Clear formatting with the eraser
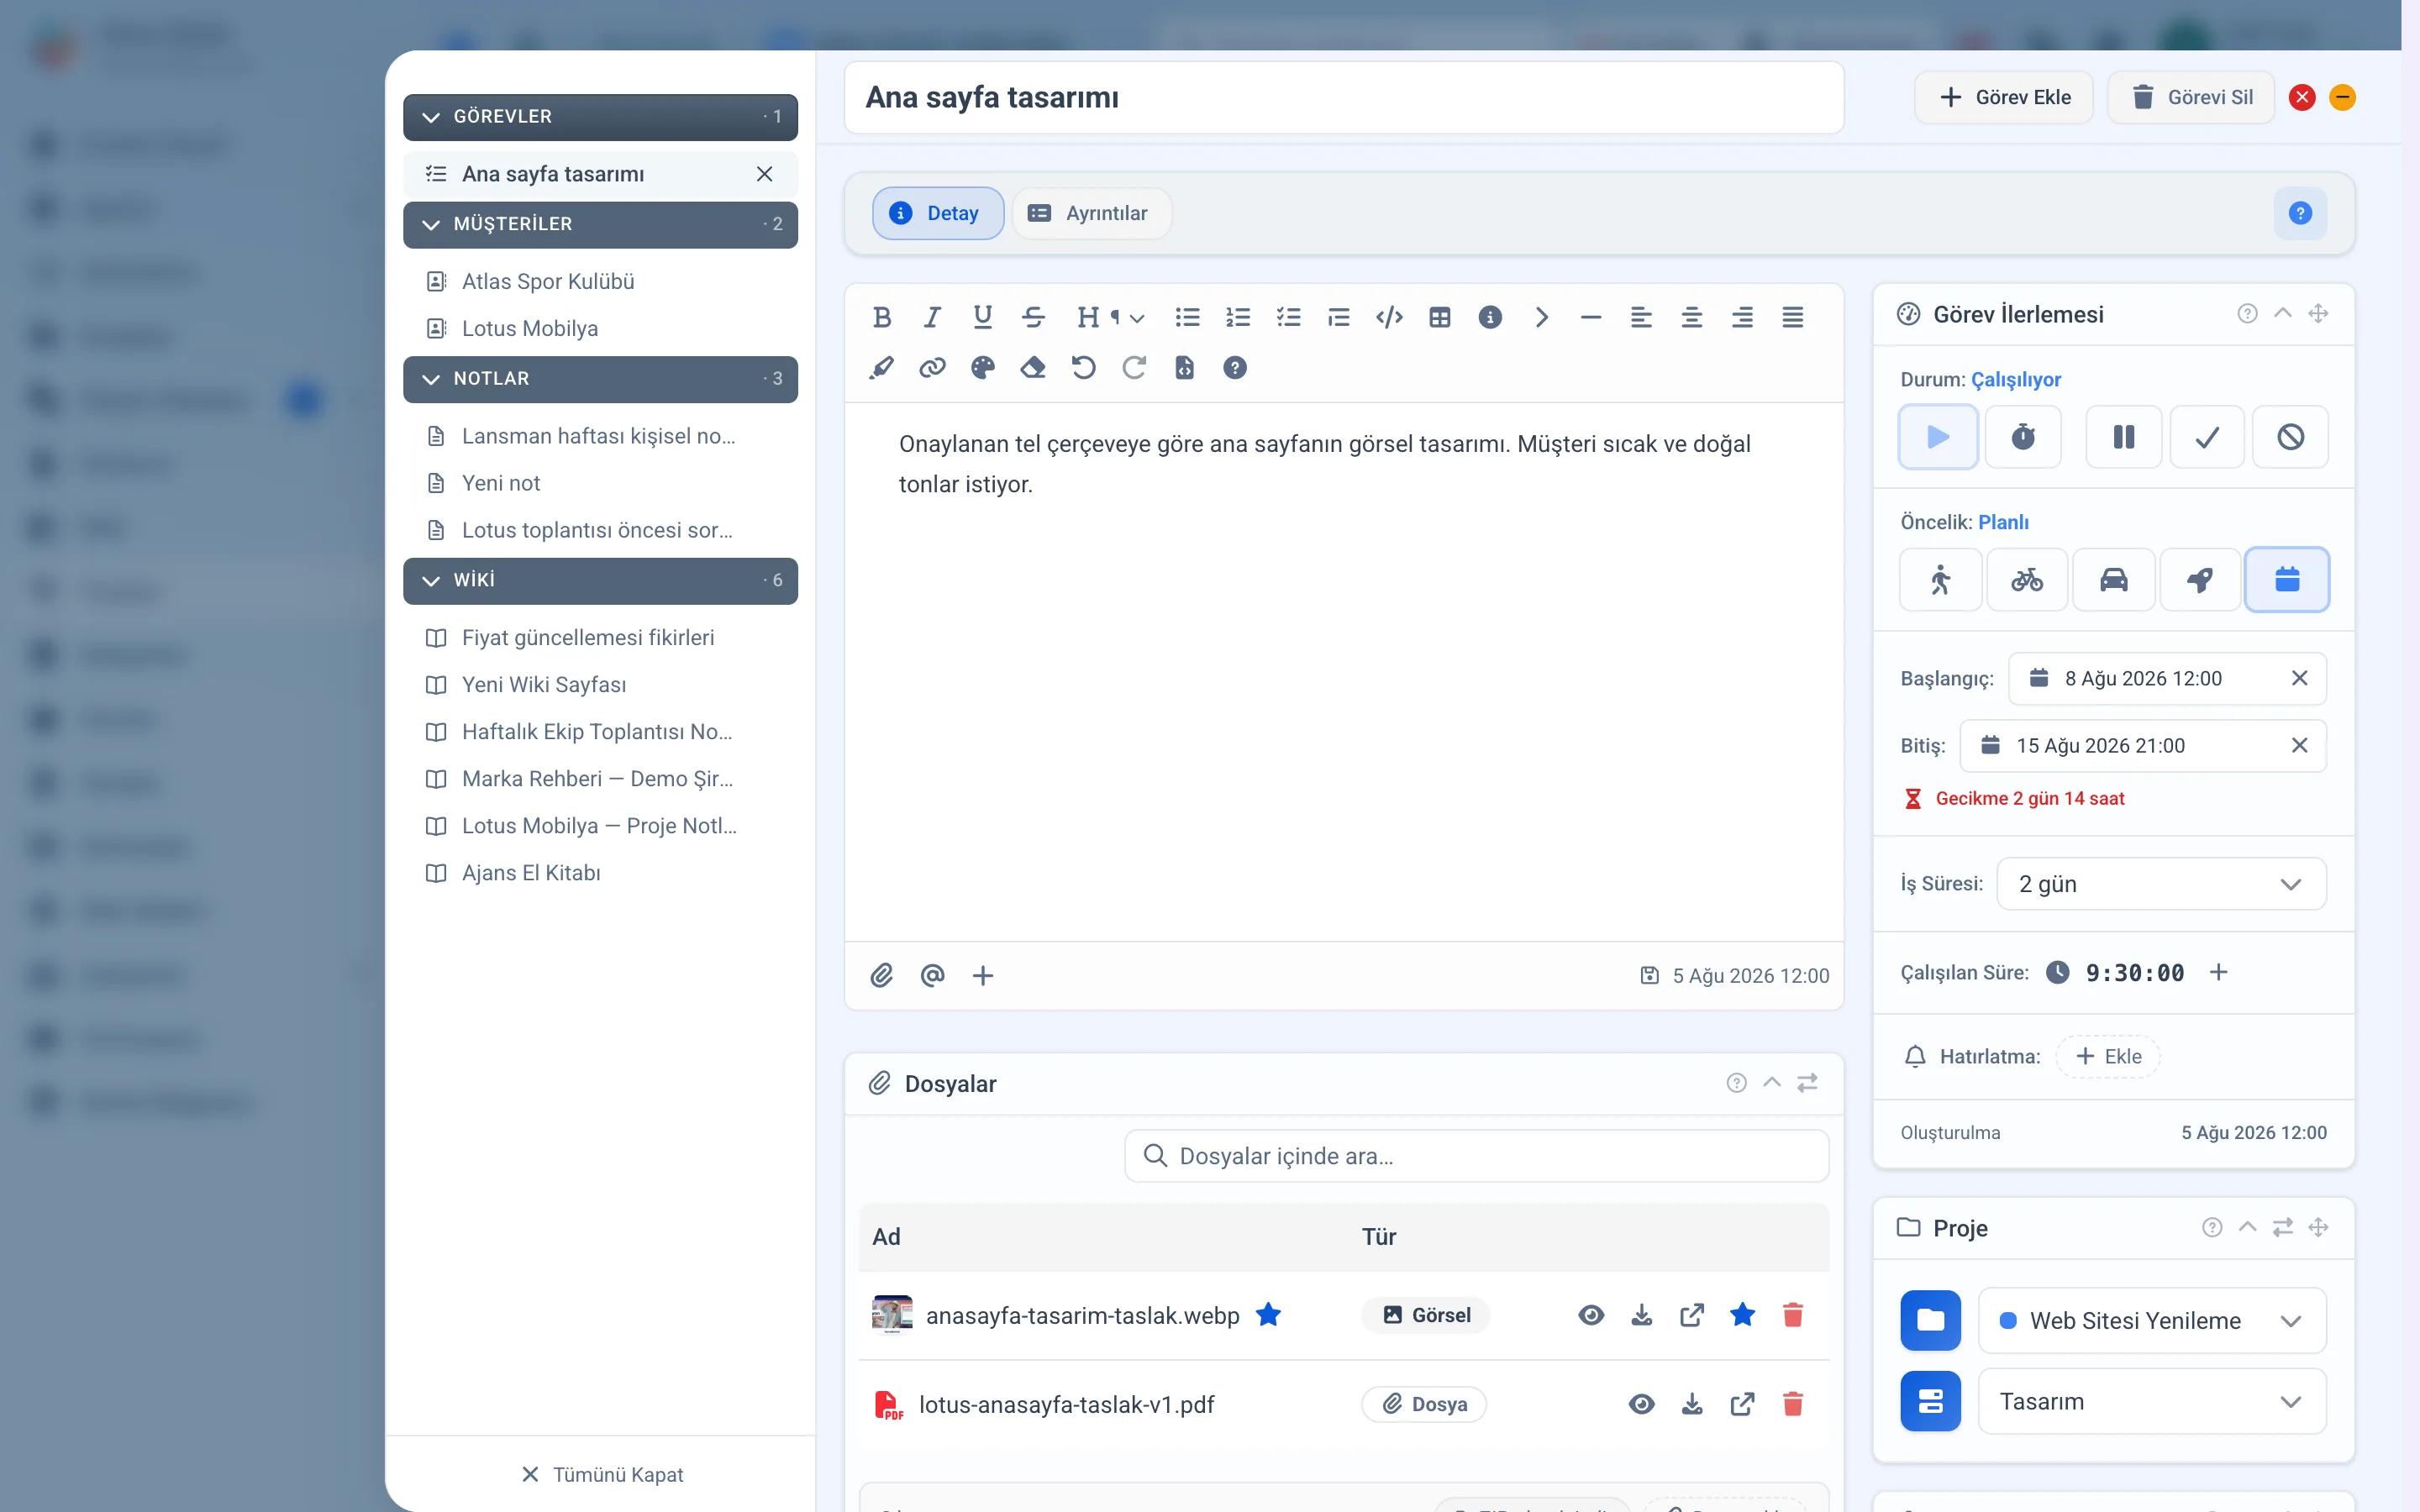Image resolution: width=2420 pixels, height=1512 pixels. (1033, 368)
